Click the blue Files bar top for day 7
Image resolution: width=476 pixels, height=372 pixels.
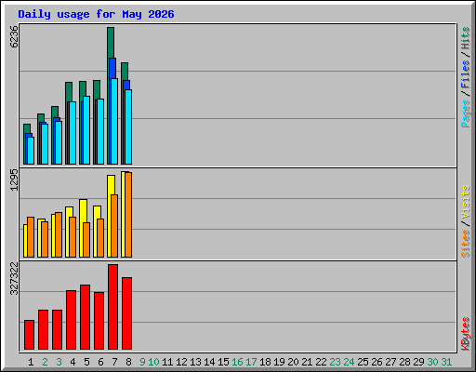[x=112, y=68]
